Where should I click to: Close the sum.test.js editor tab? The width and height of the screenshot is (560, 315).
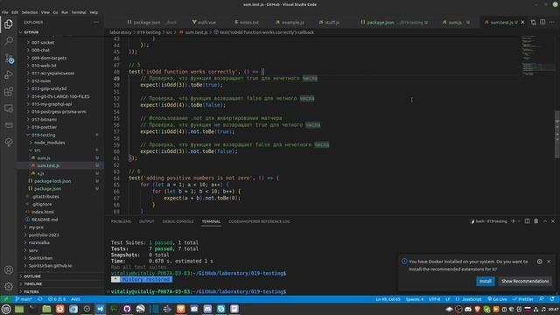coord(523,22)
